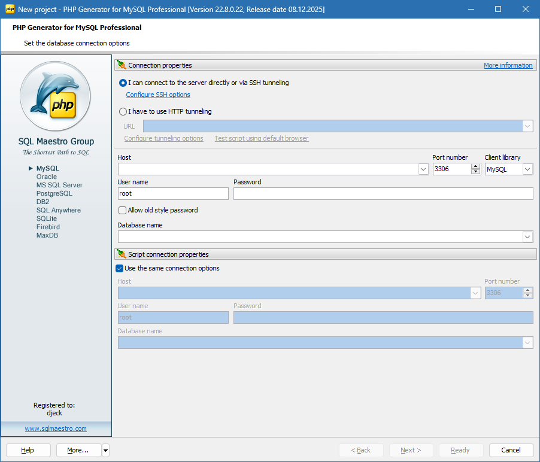Click the PHP dolphin logo image
The width and height of the screenshot is (540, 462).
(x=56, y=96)
